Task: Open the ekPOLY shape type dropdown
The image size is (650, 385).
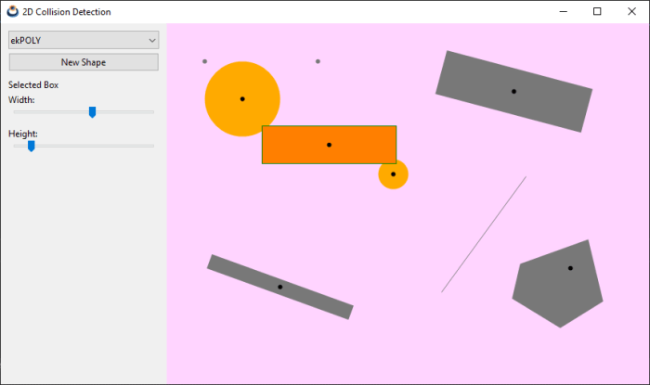Action: click(84, 40)
